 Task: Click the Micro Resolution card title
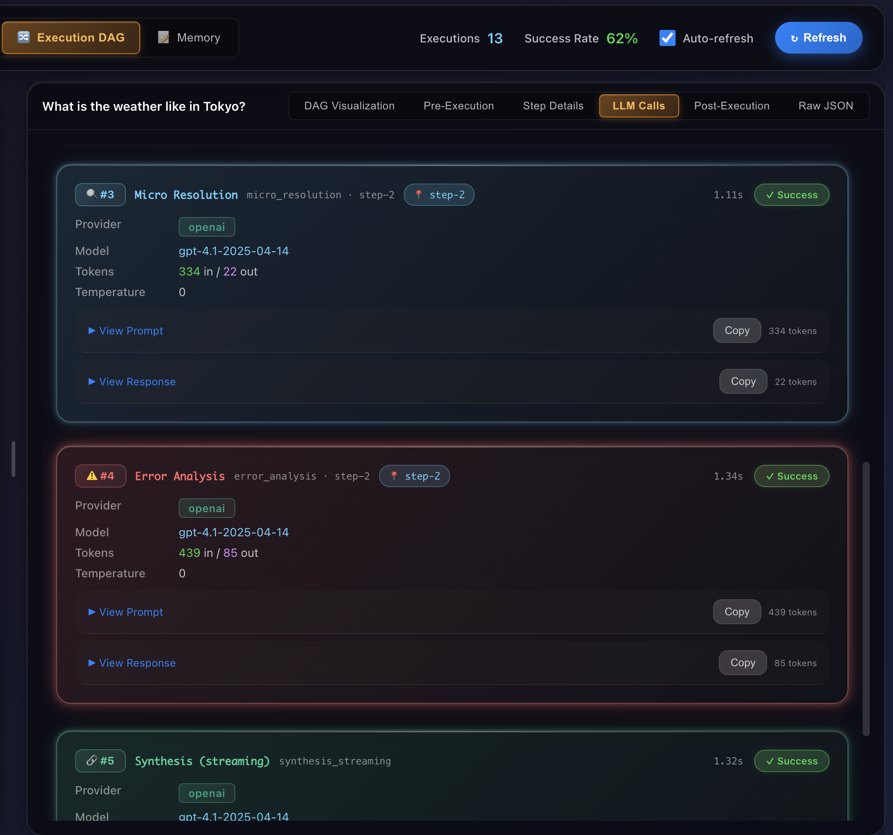186,195
